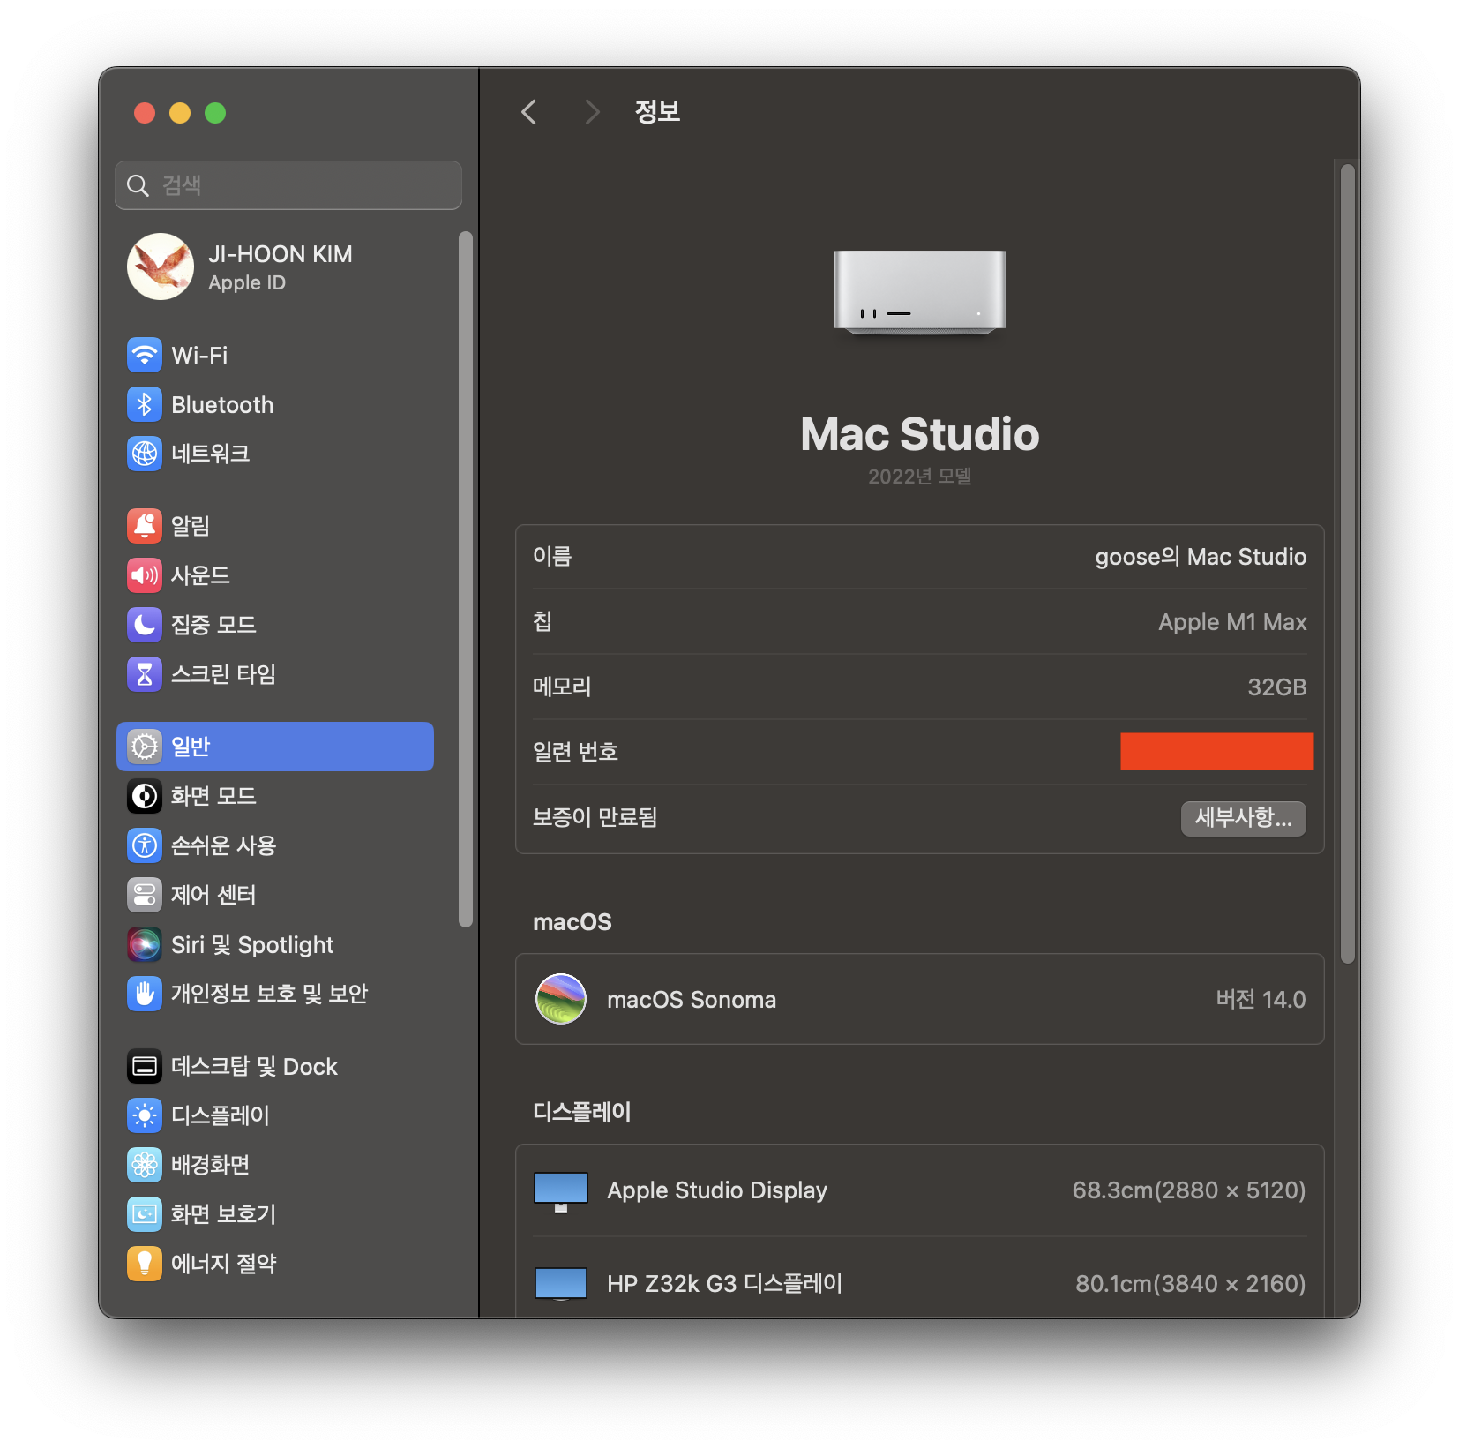Select the 알림 sidebar label
Screen dimensions: 1459x1449
(x=191, y=526)
